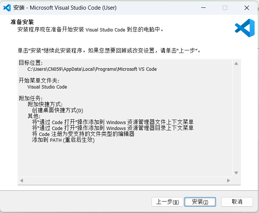Click the large blue VS Code logo
This screenshot has width=259, height=213.
pyautogui.click(x=244, y=28)
